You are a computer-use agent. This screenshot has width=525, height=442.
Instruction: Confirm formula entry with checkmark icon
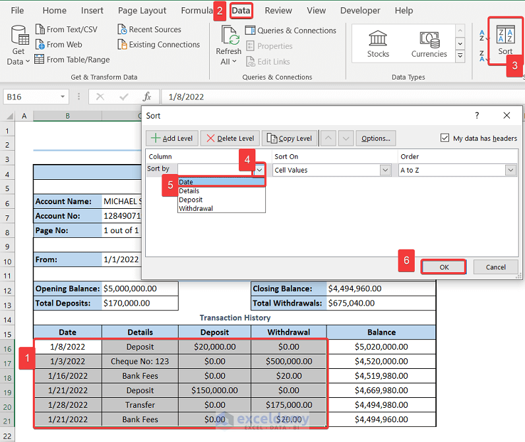pyautogui.click(x=123, y=97)
